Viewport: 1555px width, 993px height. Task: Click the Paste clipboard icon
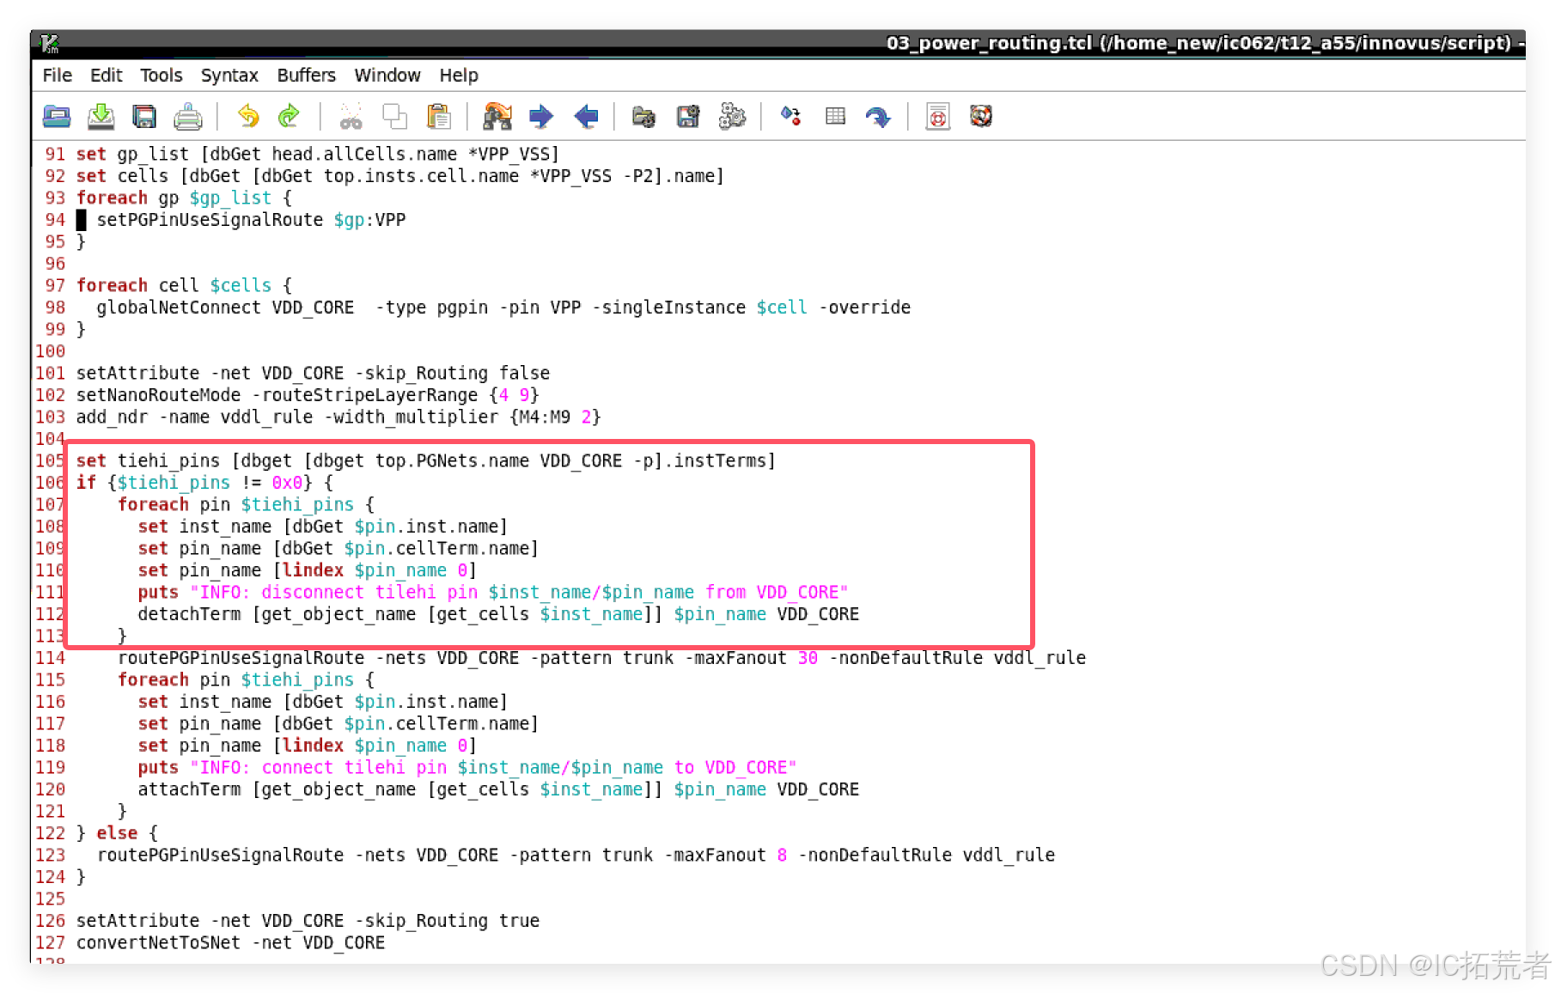tap(439, 116)
